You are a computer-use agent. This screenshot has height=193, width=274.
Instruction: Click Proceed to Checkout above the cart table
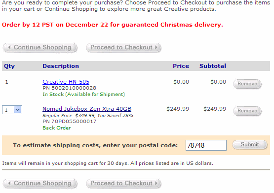pyautogui.click(x=124, y=47)
